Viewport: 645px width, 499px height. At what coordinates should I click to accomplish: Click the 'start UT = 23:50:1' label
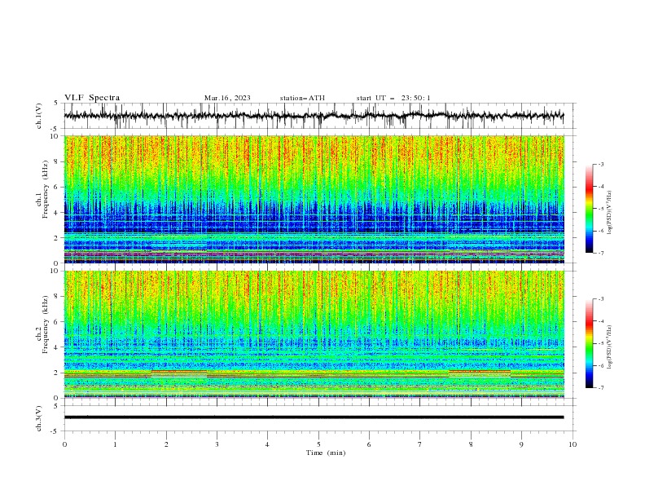(x=393, y=98)
